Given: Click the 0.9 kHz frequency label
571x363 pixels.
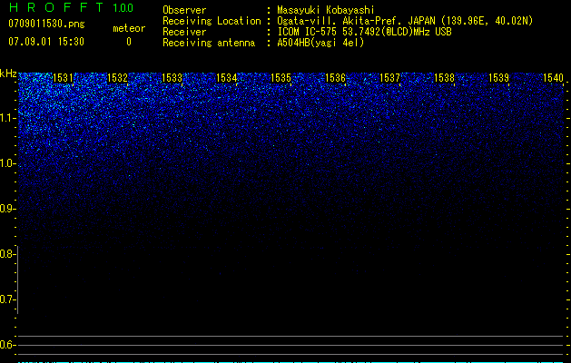Looking at the screenshot, I should click(7, 209).
